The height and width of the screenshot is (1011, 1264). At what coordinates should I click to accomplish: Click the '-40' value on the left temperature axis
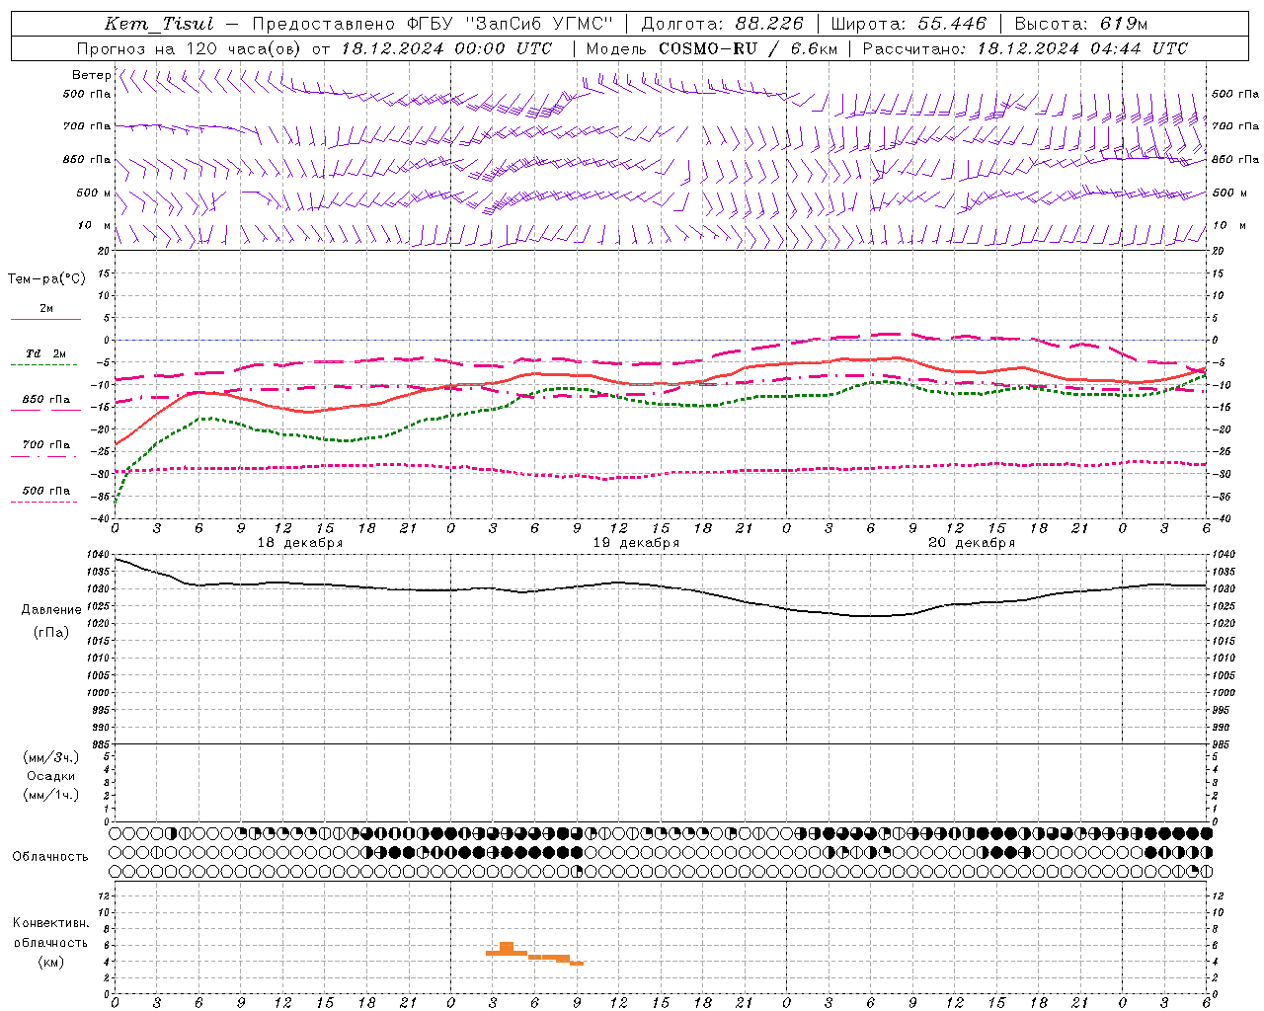[99, 518]
